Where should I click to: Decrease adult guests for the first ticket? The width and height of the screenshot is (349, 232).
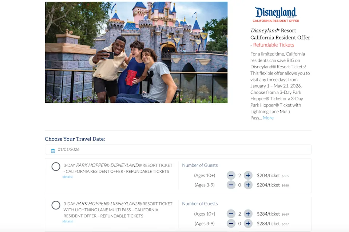231,175
